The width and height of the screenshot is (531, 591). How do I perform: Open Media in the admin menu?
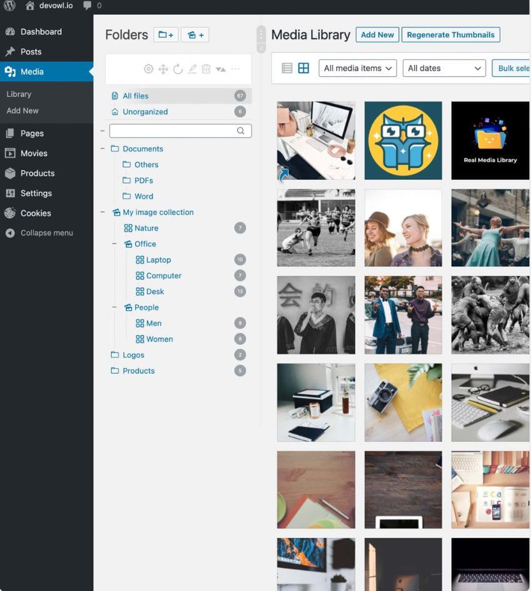click(x=46, y=72)
